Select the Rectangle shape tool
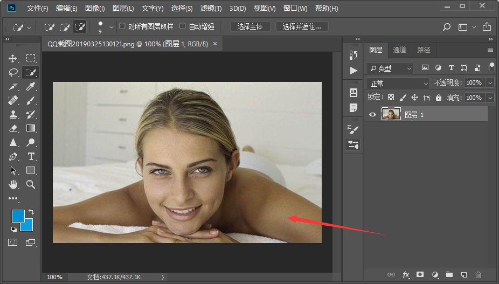Viewport: 499px width, 284px height. (x=31, y=170)
